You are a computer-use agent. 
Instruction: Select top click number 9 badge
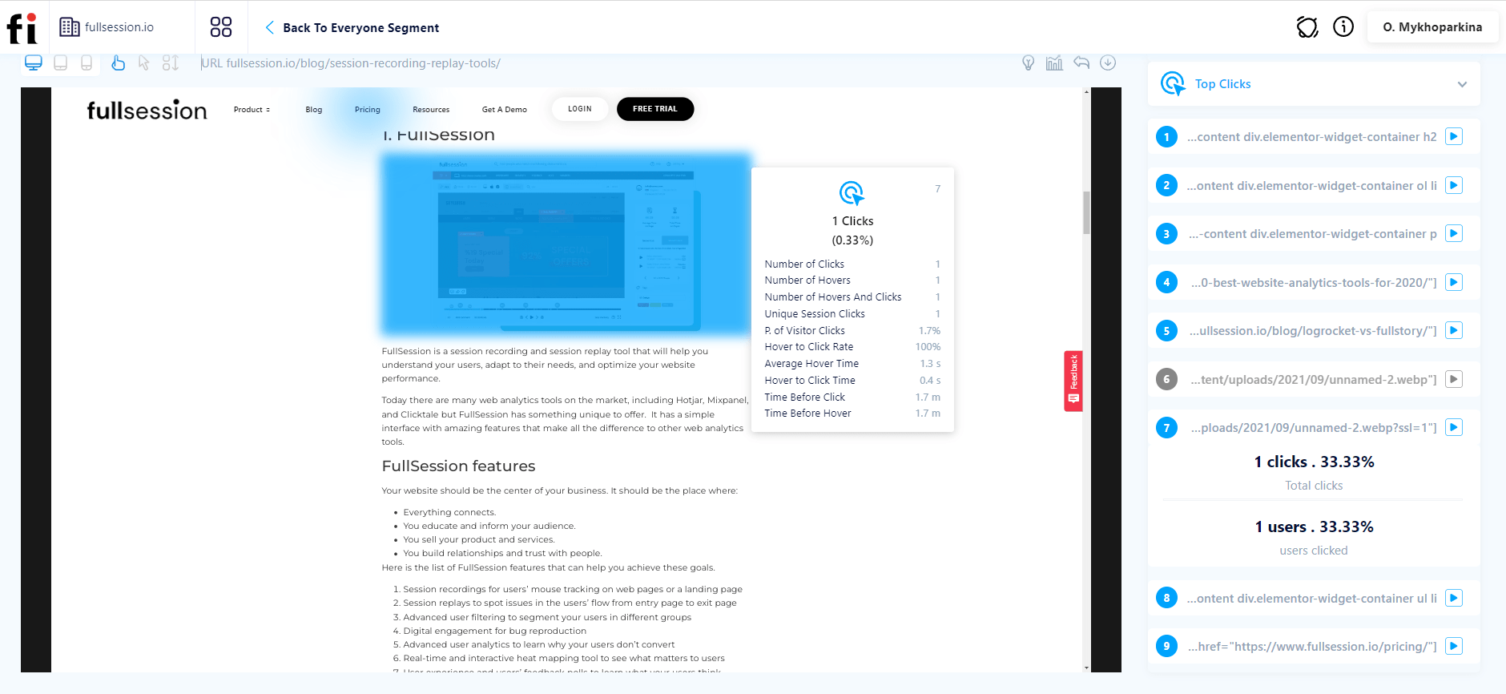[1166, 646]
